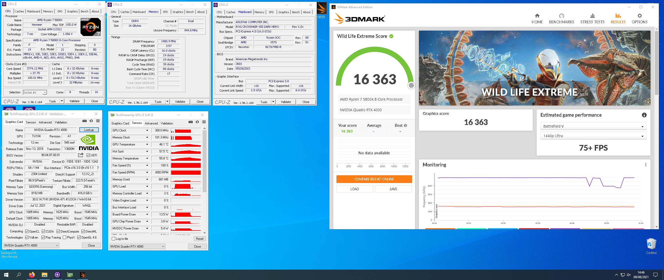Screen dimensions: 664x280
Task: Click Wild Life Extreme banner image
Action: (x=534, y=68)
